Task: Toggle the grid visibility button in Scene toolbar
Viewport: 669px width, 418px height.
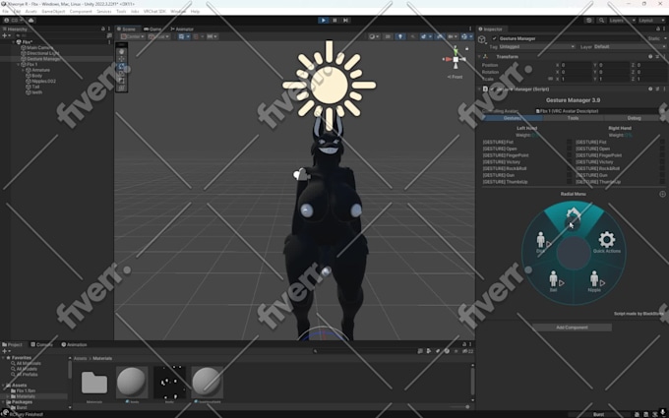Action: [183, 36]
